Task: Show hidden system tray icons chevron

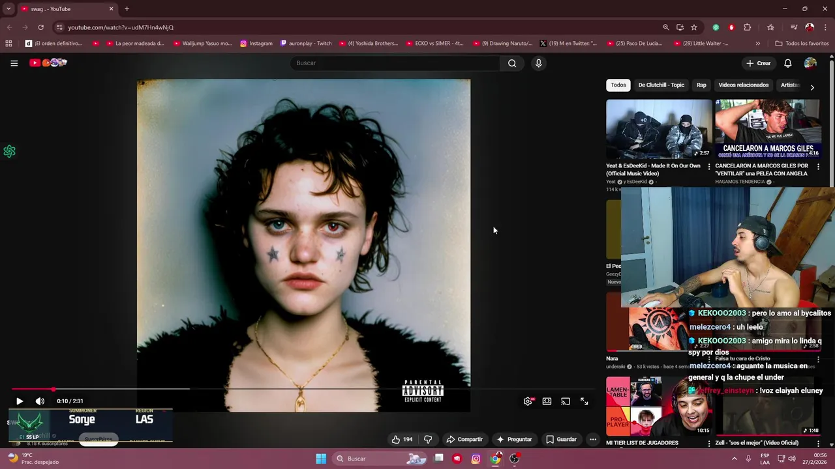Action: [x=735, y=459]
